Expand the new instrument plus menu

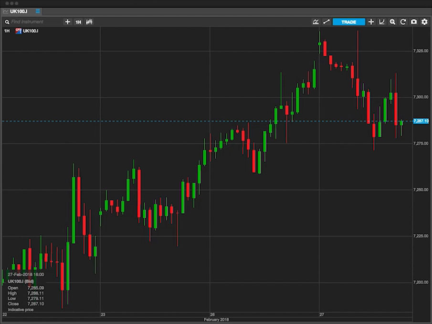(x=67, y=21)
